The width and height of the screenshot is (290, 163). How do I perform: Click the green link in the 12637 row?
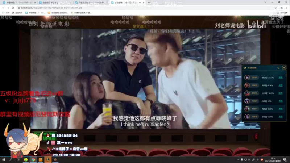[x=280, y=101]
